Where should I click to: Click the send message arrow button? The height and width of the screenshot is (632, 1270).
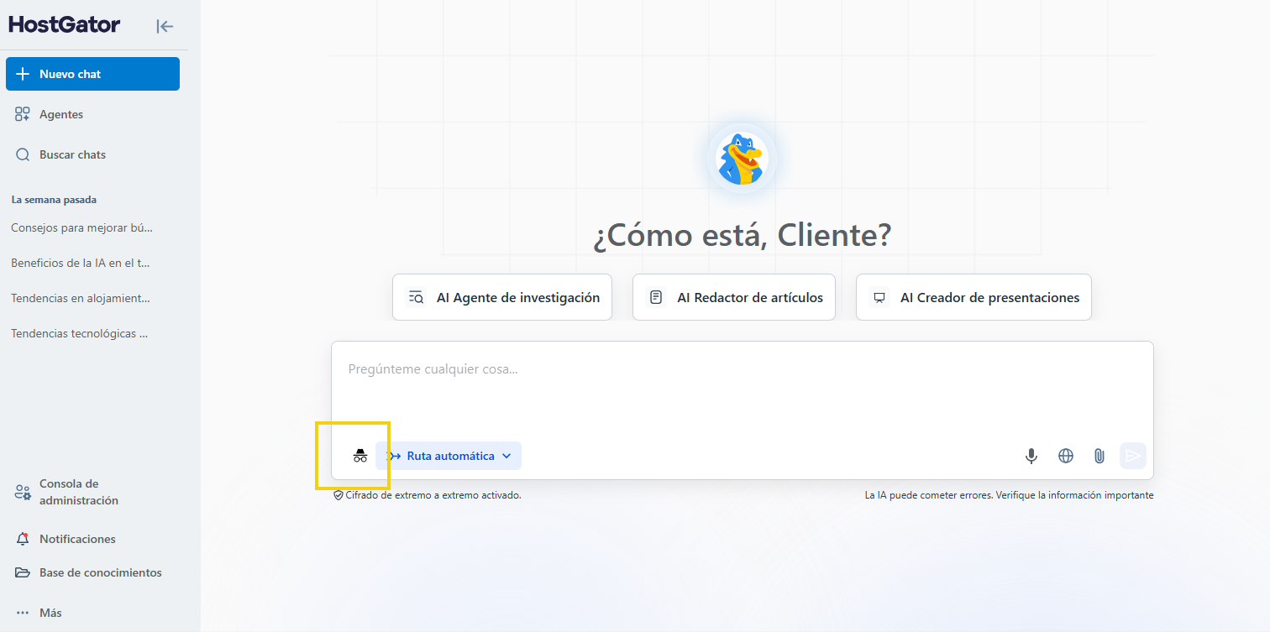1133,456
